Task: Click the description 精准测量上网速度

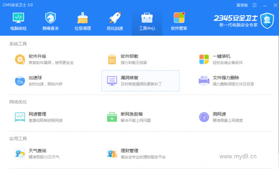Action: [x=228, y=120]
